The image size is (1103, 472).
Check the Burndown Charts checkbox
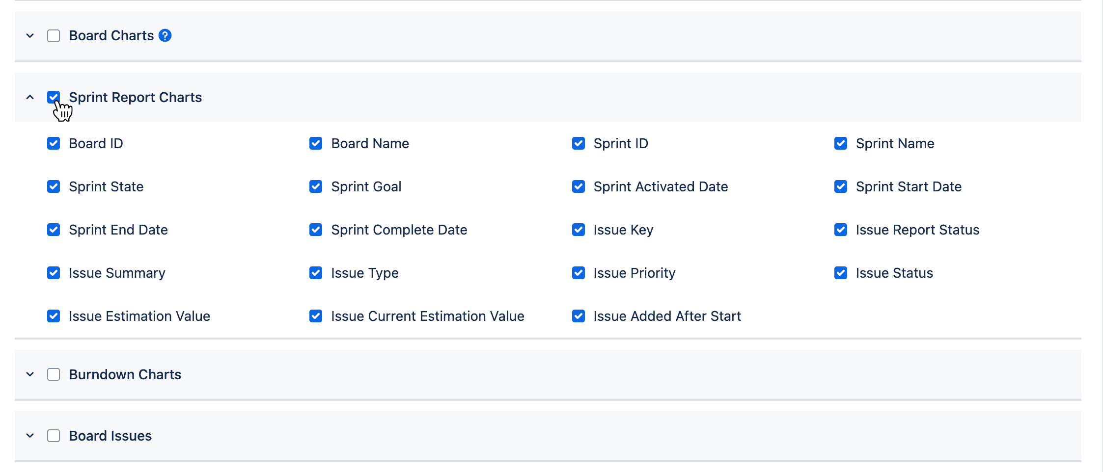(54, 374)
